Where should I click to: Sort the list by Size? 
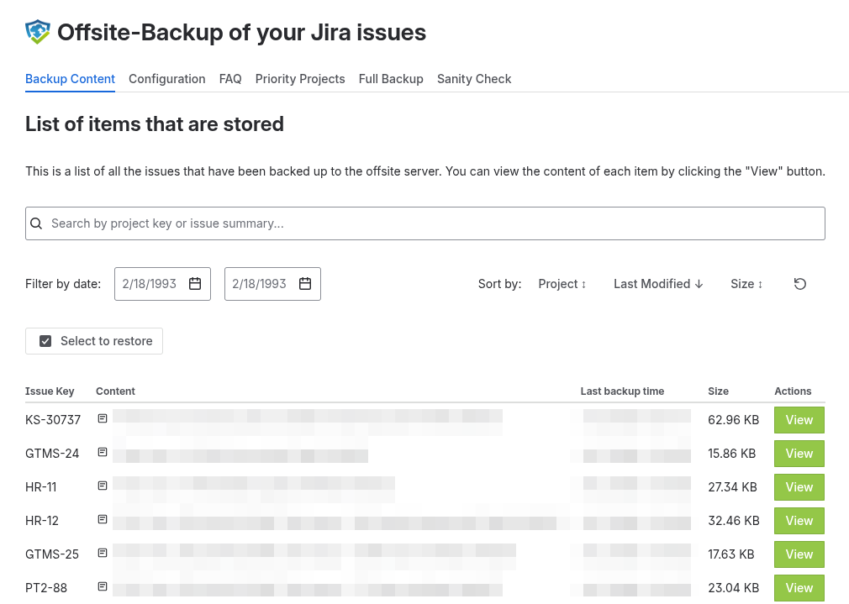point(746,284)
